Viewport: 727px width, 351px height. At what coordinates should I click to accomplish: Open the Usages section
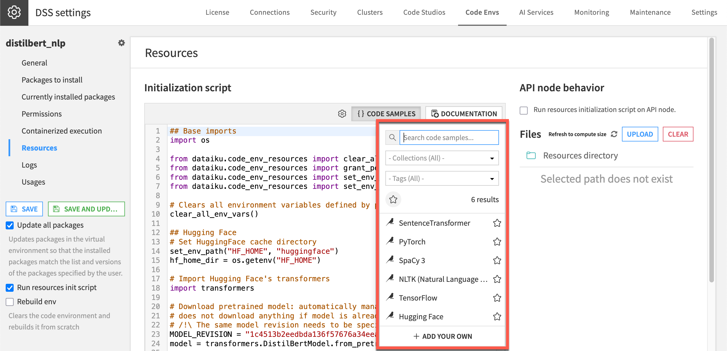(x=33, y=182)
